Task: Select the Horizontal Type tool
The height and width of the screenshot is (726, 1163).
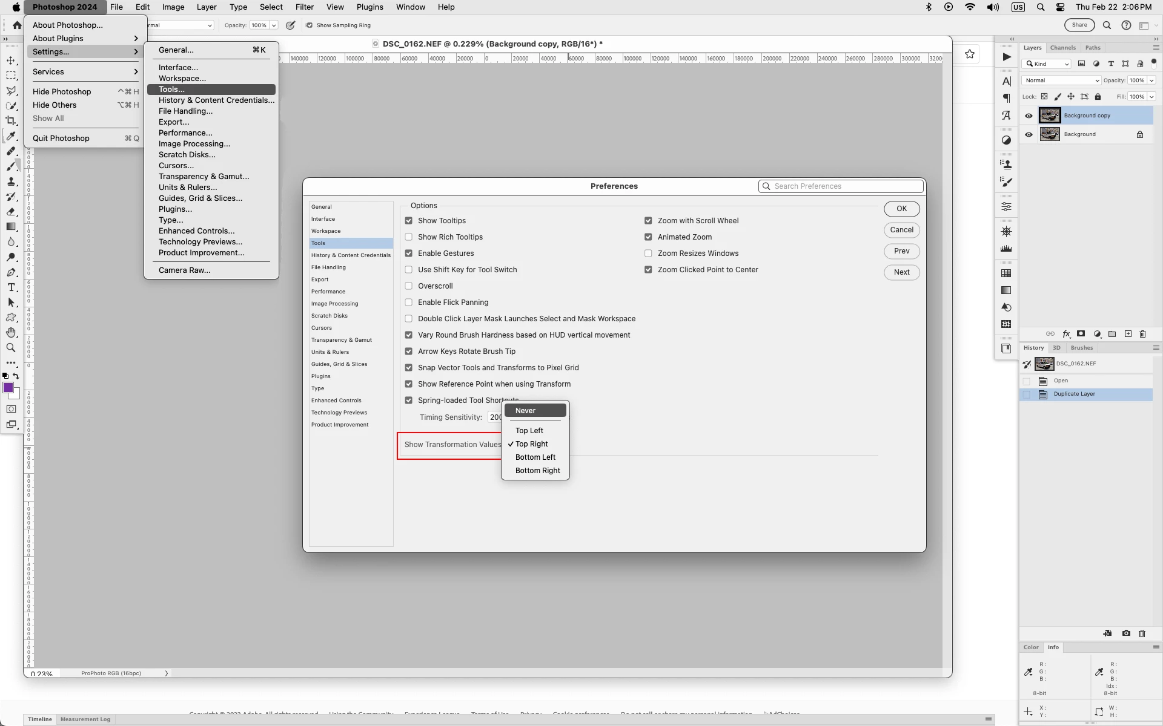Action: pyautogui.click(x=11, y=287)
